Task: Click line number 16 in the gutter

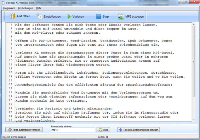Action: click(10, 84)
